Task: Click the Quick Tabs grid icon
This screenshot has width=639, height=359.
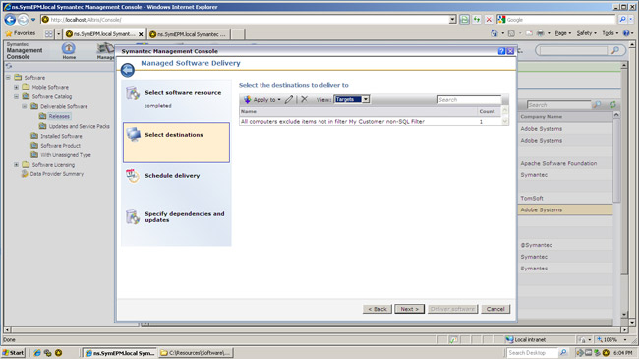Action: click(x=49, y=34)
